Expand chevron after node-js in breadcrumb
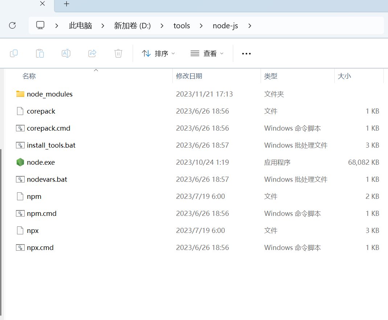 pos(249,26)
